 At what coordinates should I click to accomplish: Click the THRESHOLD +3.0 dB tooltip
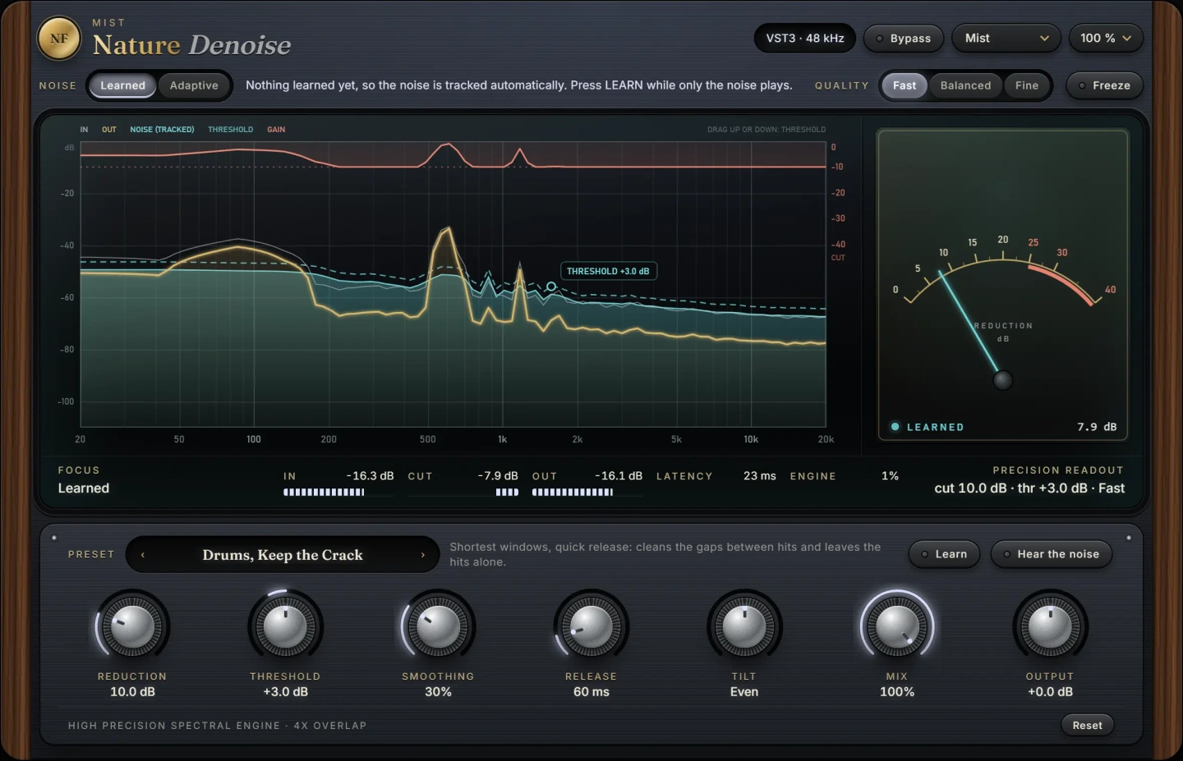[x=608, y=271]
